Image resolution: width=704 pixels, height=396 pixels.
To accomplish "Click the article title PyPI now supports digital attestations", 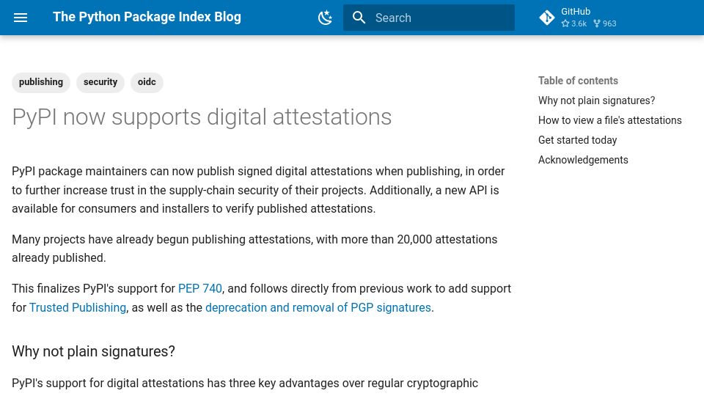I will [202, 117].
